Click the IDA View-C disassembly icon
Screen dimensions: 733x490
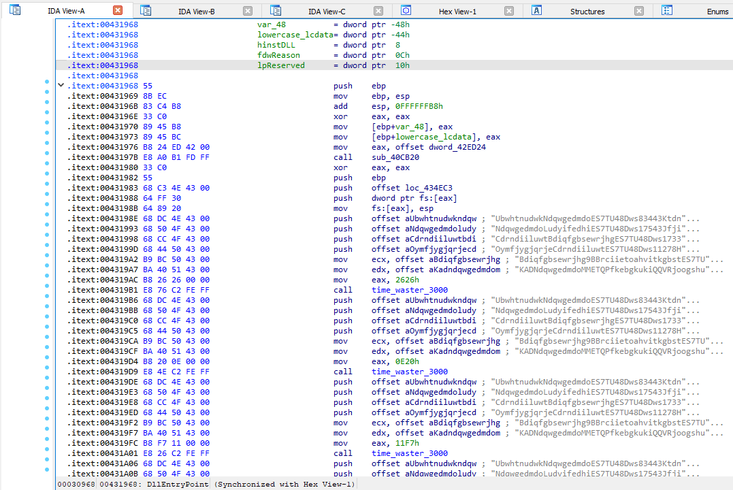click(276, 10)
